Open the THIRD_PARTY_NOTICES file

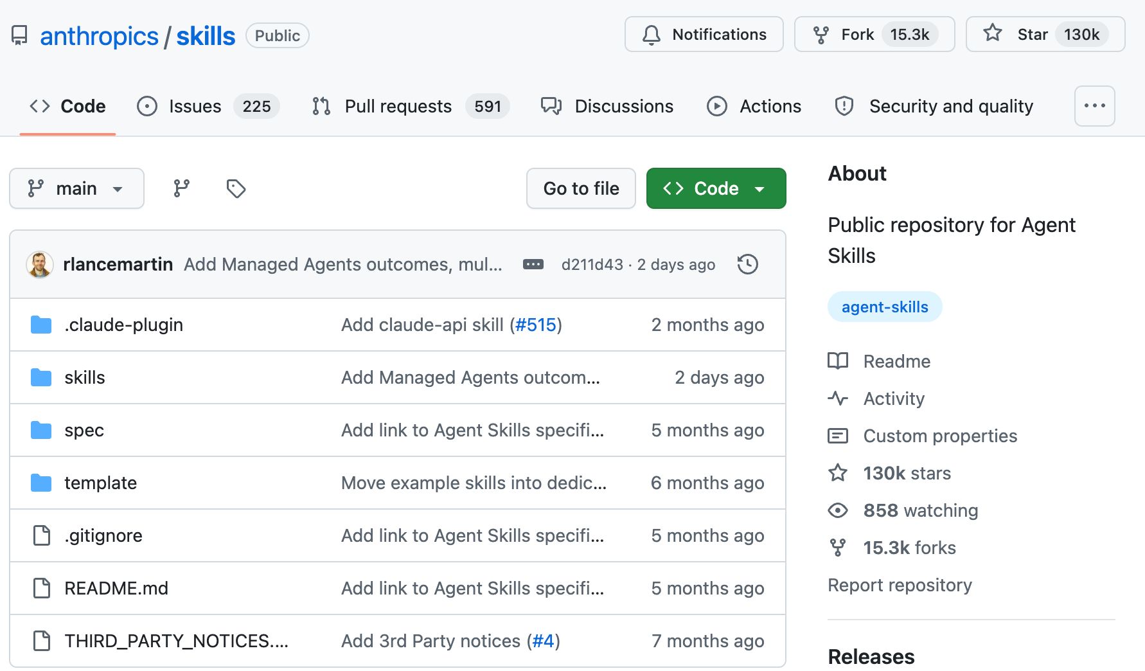[x=176, y=641]
